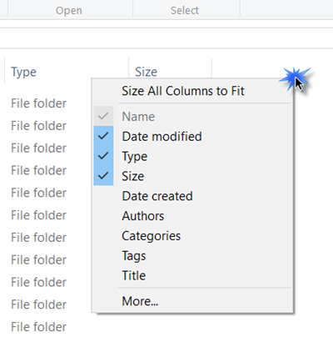The image size is (333, 337).
Task: Select the Title column option
Action: pos(134,275)
